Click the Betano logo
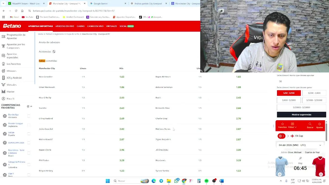Viewport: 329px width, 185px height. point(12,26)
